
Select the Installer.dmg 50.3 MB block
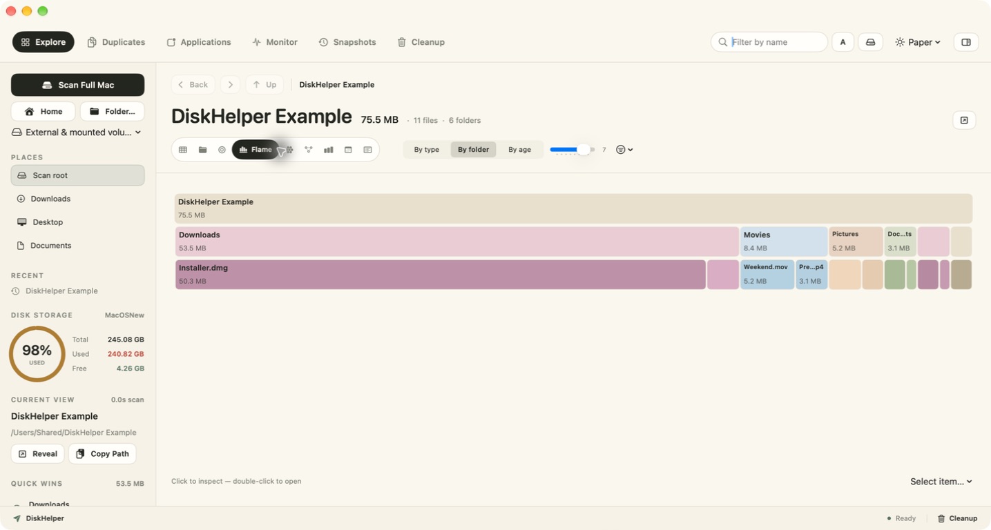pyautogui.click(x=441, y=275)
